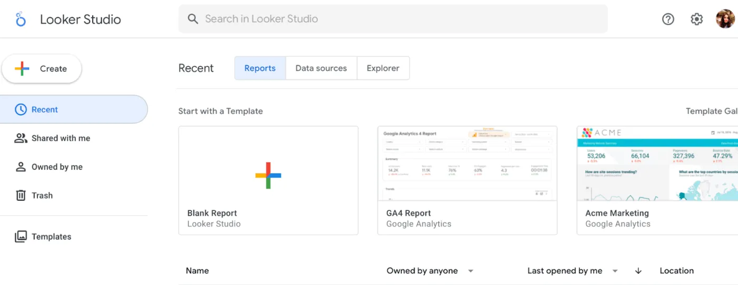Click the person icon beside Owned by me
The image size is (738, 285).
click(21, 167)
